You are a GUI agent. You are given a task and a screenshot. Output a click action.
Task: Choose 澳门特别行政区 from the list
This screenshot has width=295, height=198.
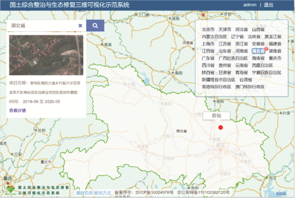250,87
